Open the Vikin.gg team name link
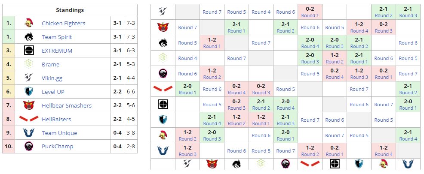The width and height of the screenshot is (424, 174). point(54,78)
